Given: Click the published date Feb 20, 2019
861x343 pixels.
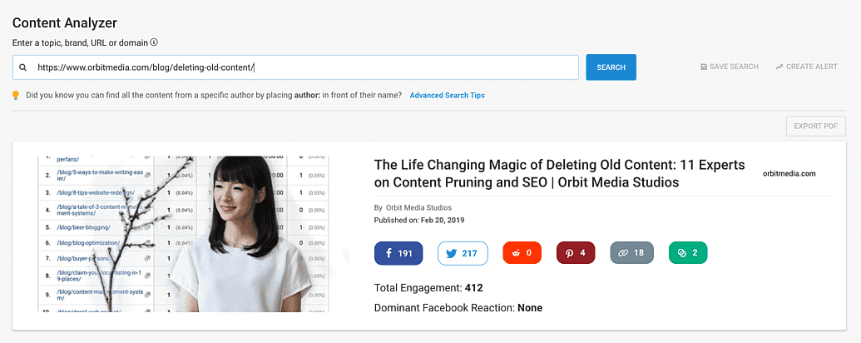Looking at the screenshot, I should click(443, 220).
